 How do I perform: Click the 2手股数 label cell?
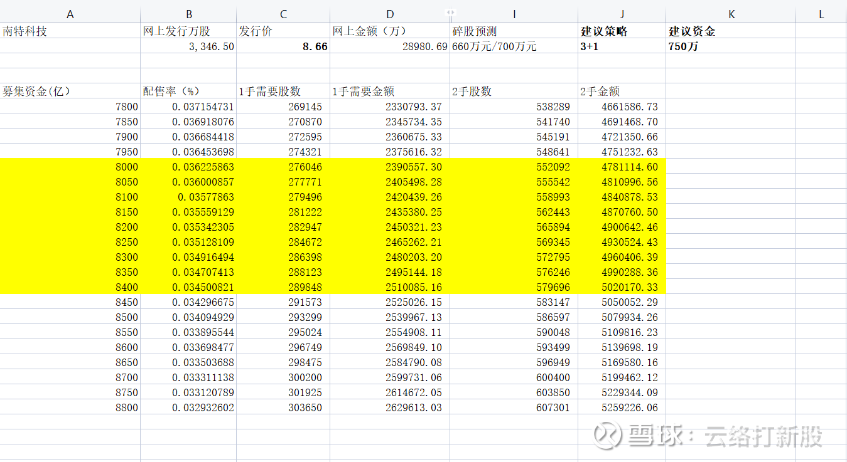click(514, 91)
